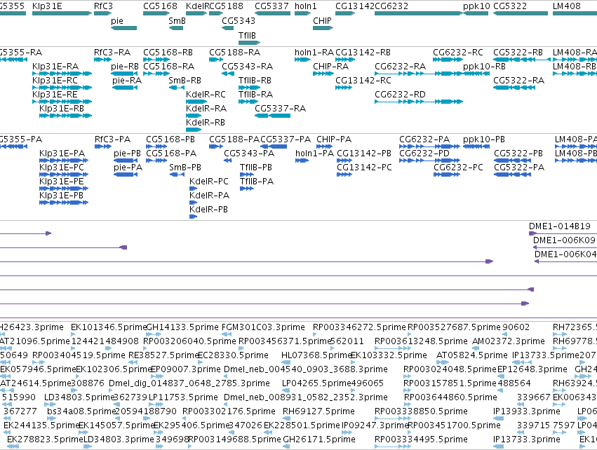Select protein CG5337-PA

(274, 146)
